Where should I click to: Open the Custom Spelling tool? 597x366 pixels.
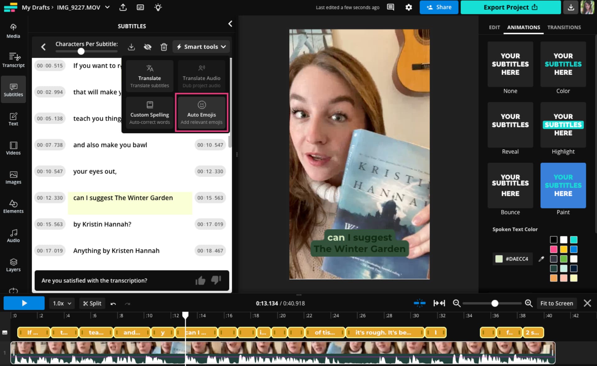click(150, 113)
